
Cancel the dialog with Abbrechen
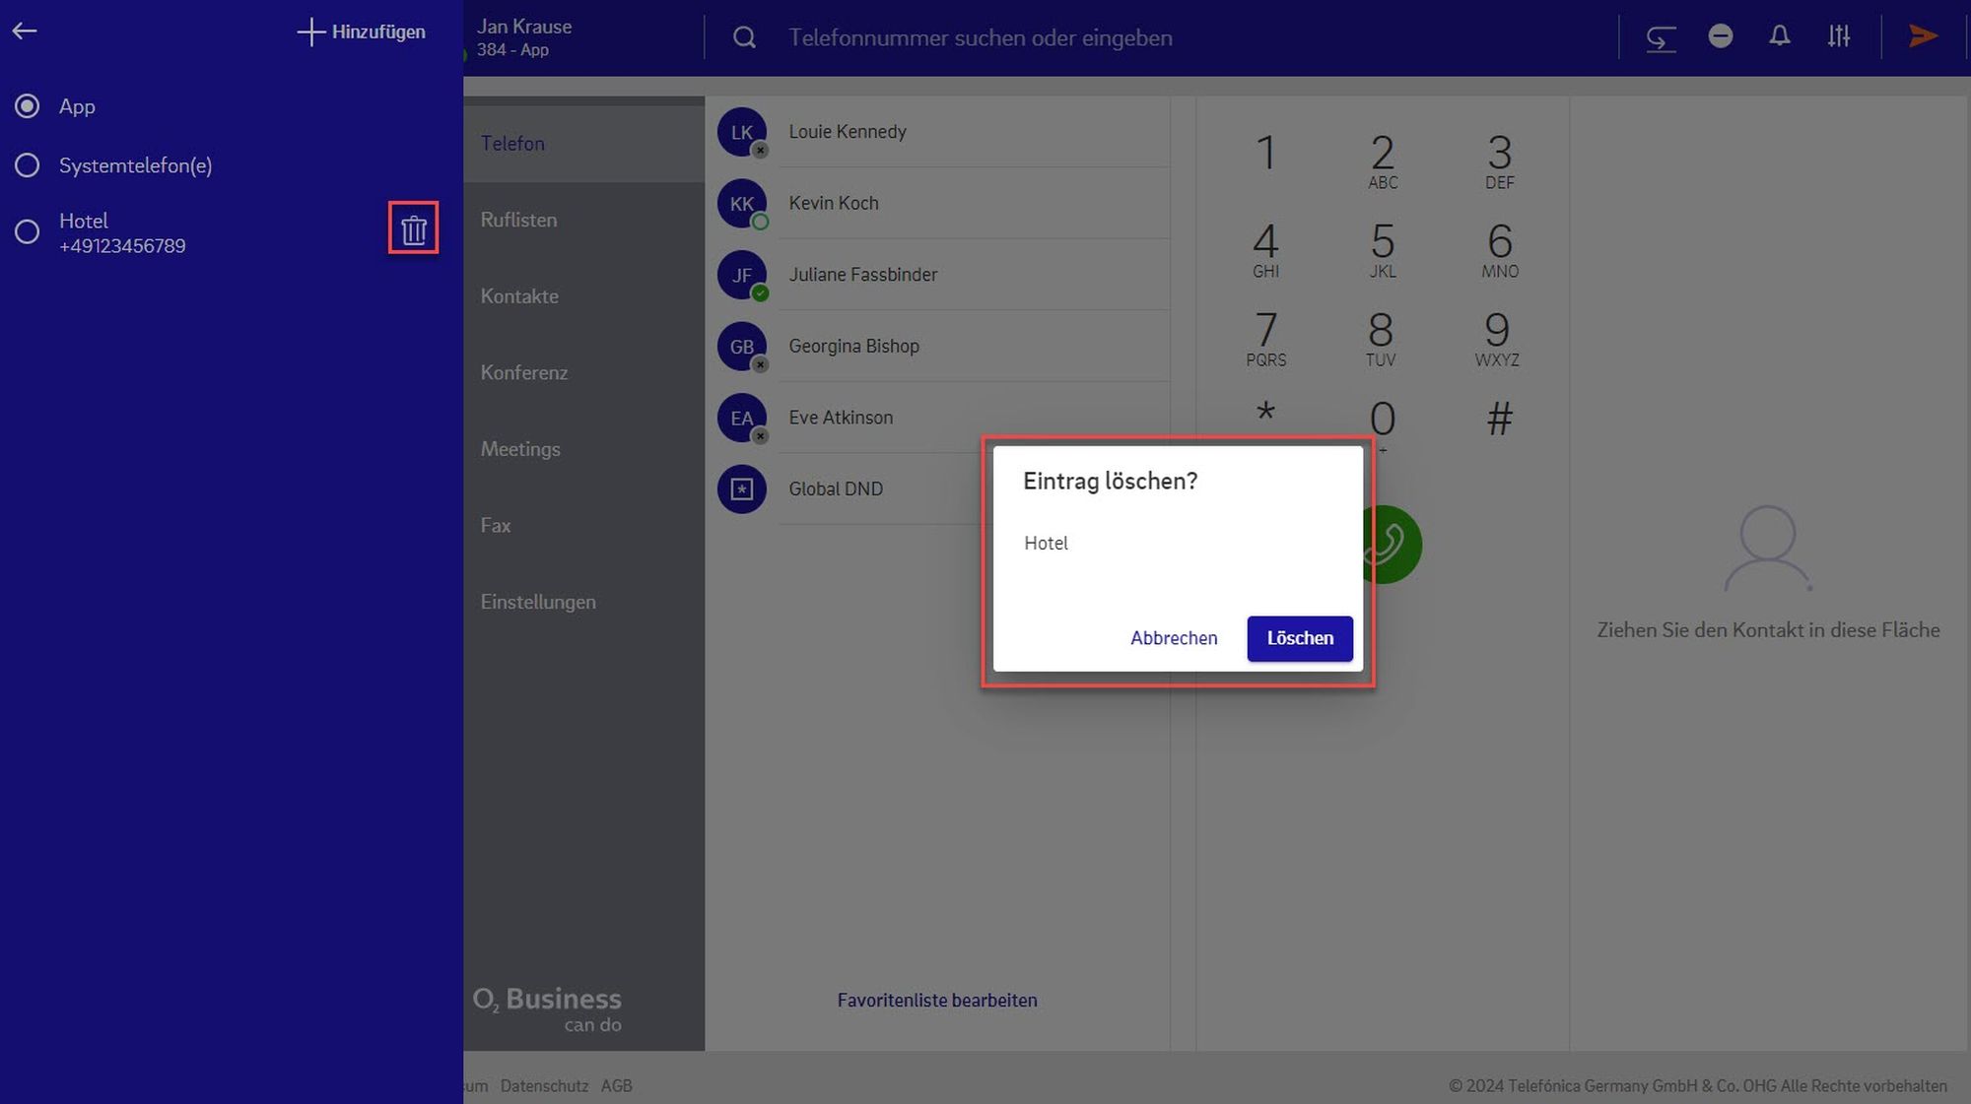1173,638
